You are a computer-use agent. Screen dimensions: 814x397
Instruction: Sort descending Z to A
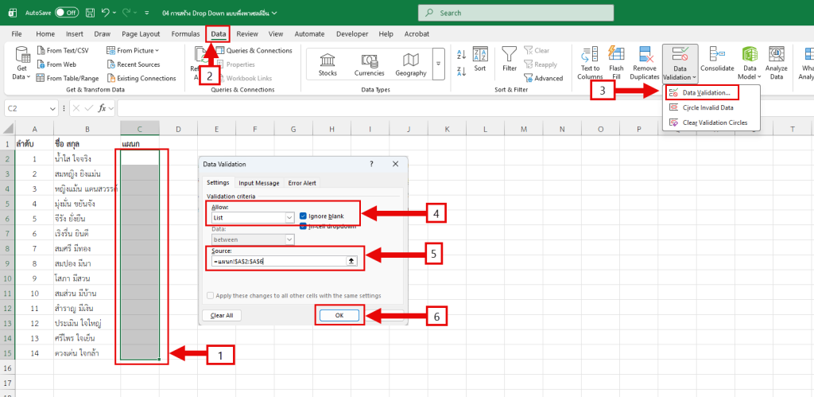click(462, 71)
